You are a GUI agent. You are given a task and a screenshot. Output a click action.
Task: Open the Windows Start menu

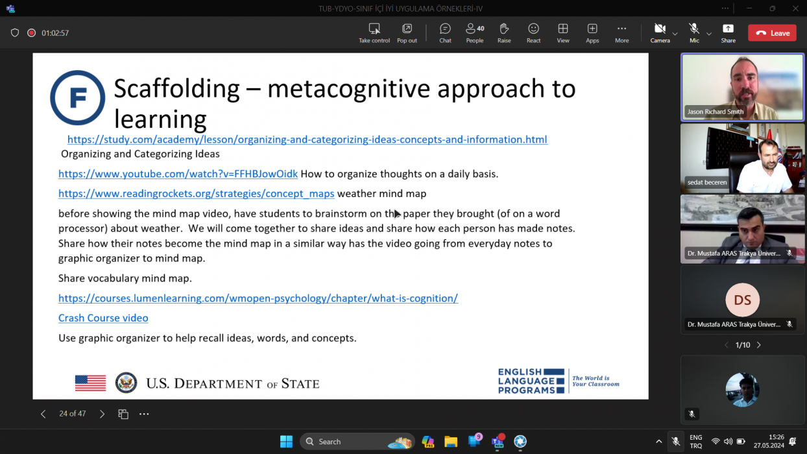coord(286,442)
